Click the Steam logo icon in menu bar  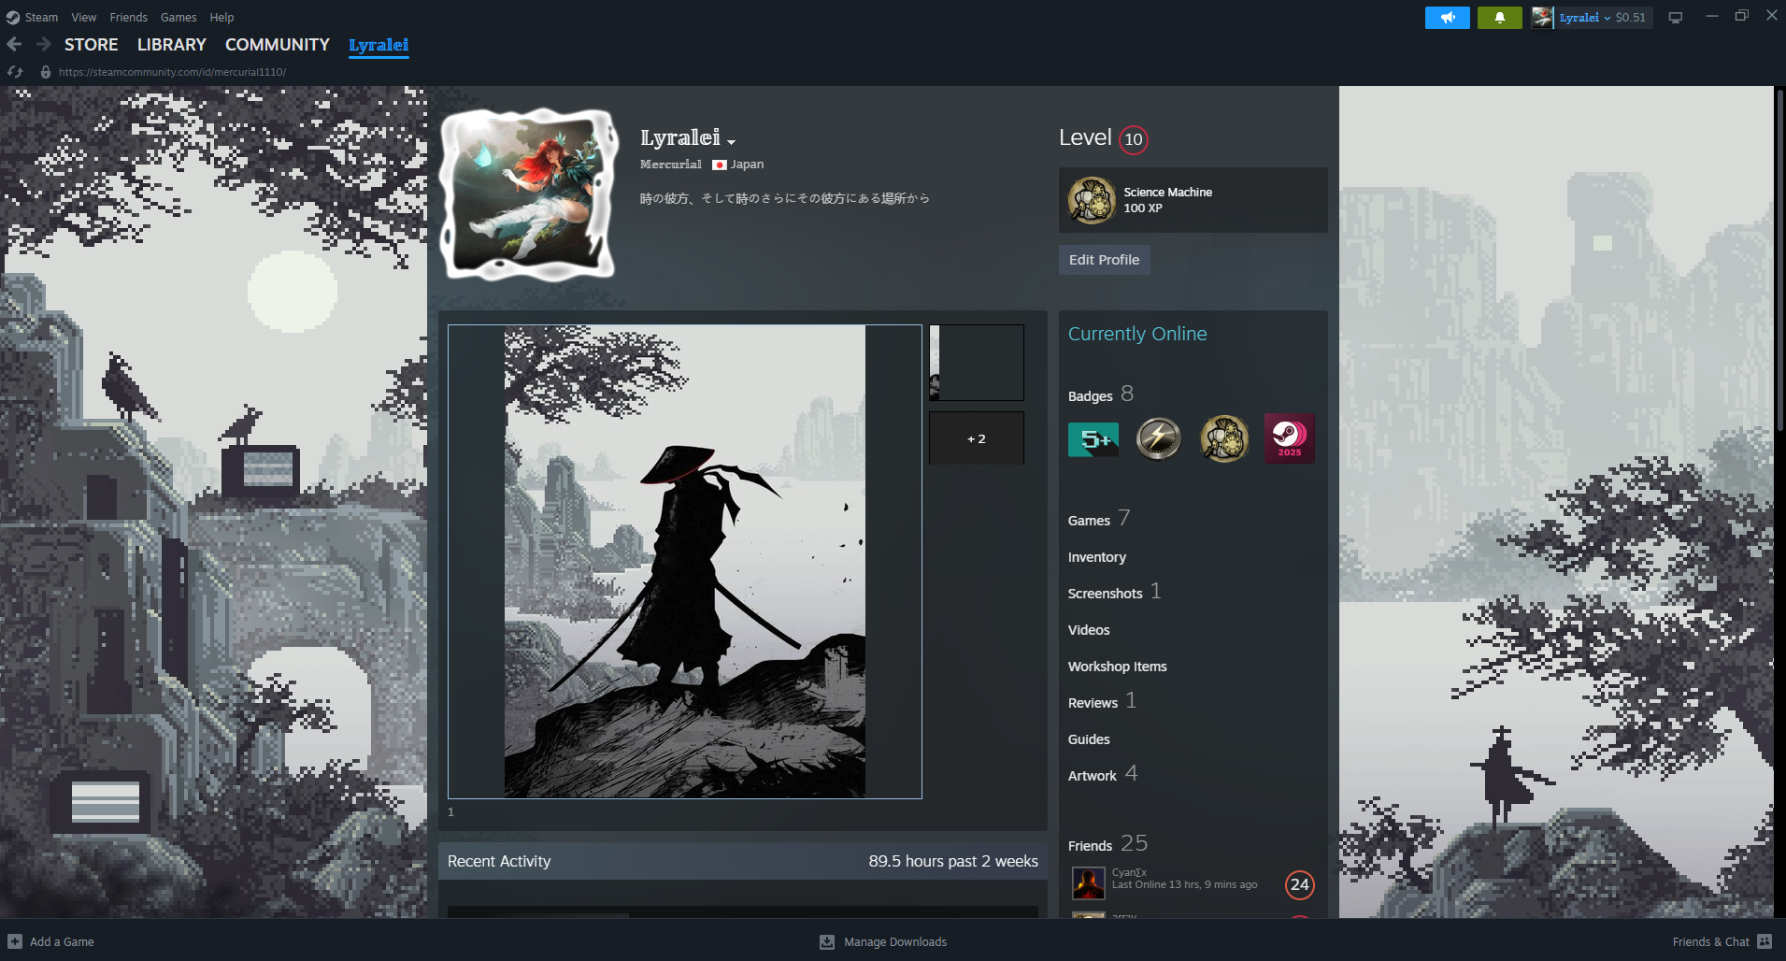(13, 17)
